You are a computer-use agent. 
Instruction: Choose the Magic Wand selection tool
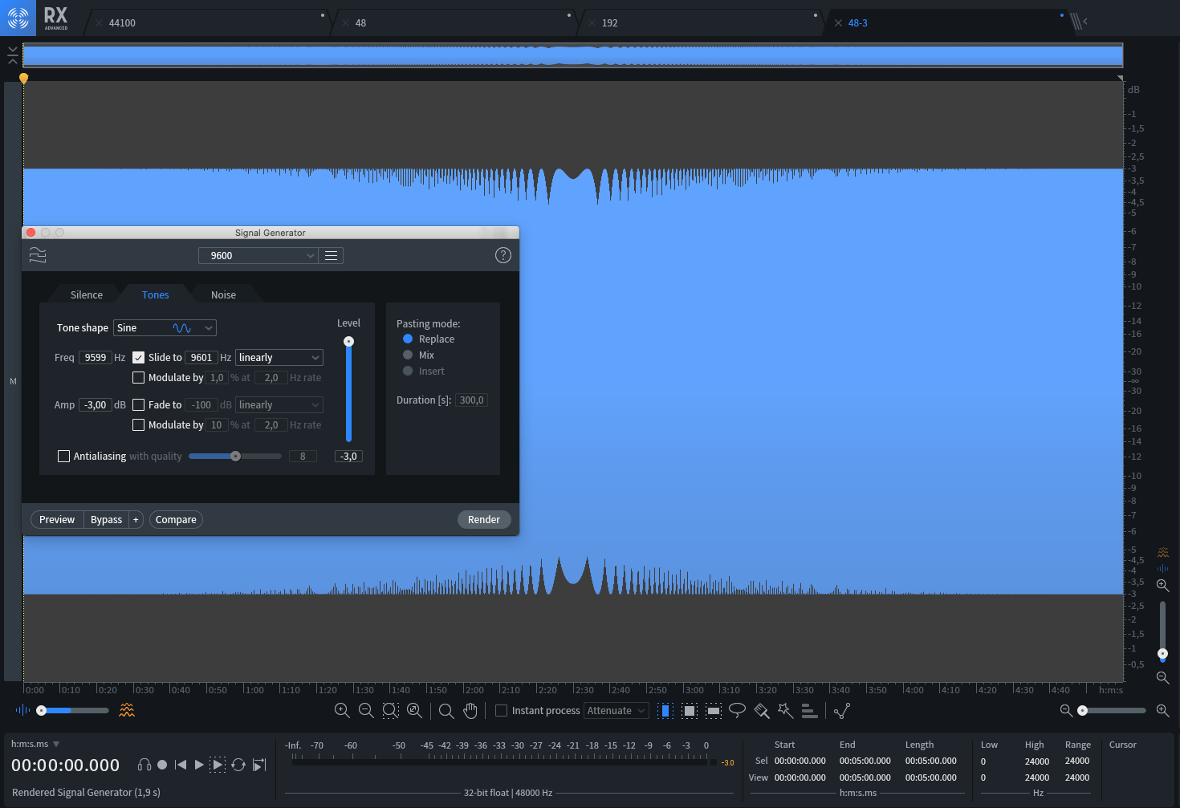coord(785,711)
